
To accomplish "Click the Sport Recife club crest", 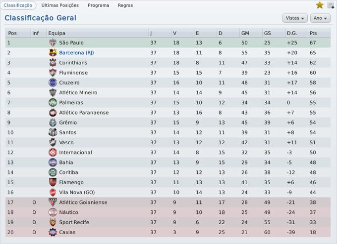I will (53, 222).
